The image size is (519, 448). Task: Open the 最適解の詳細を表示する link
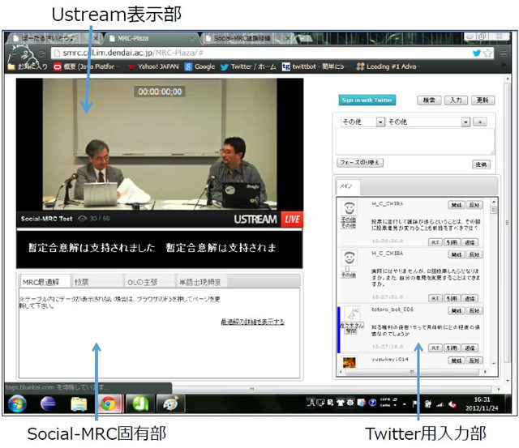click(x=252, y=322)
